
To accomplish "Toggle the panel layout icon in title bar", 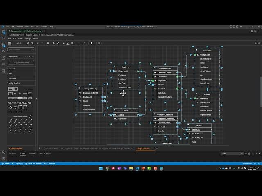I will coord(234,27).
